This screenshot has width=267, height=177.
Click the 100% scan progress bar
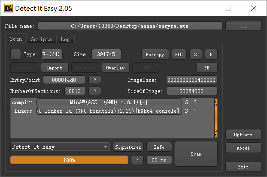pos(69,160)
